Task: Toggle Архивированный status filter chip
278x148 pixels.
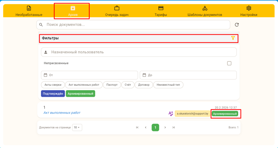Action: (x=80, y=94)
